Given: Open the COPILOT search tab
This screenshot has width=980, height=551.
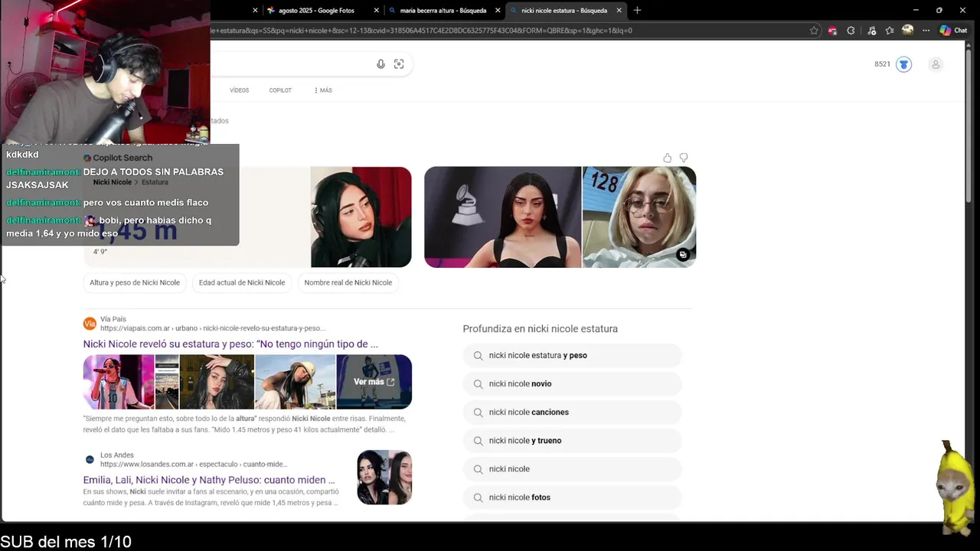Looking at the screenshot, I should coord(280,90).
